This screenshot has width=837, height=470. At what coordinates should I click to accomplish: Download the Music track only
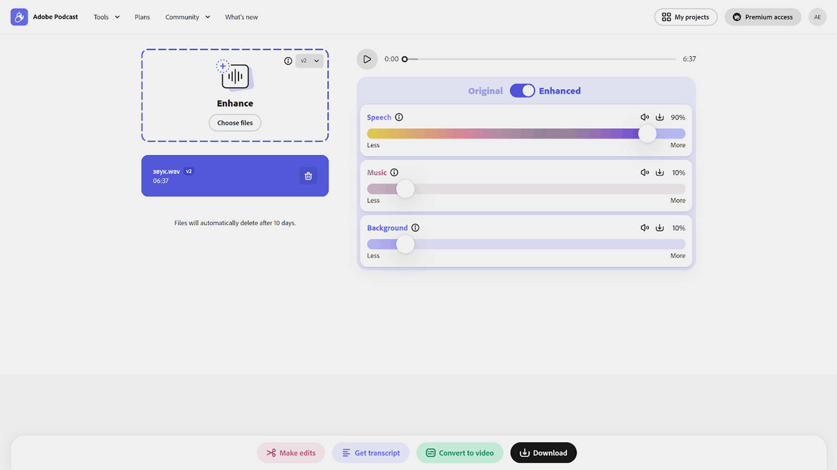(659, 173)
